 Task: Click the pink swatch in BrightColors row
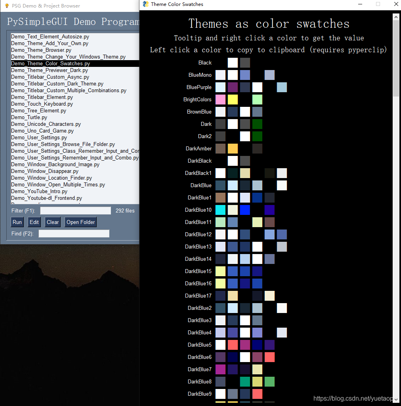(x=220, y=99)
